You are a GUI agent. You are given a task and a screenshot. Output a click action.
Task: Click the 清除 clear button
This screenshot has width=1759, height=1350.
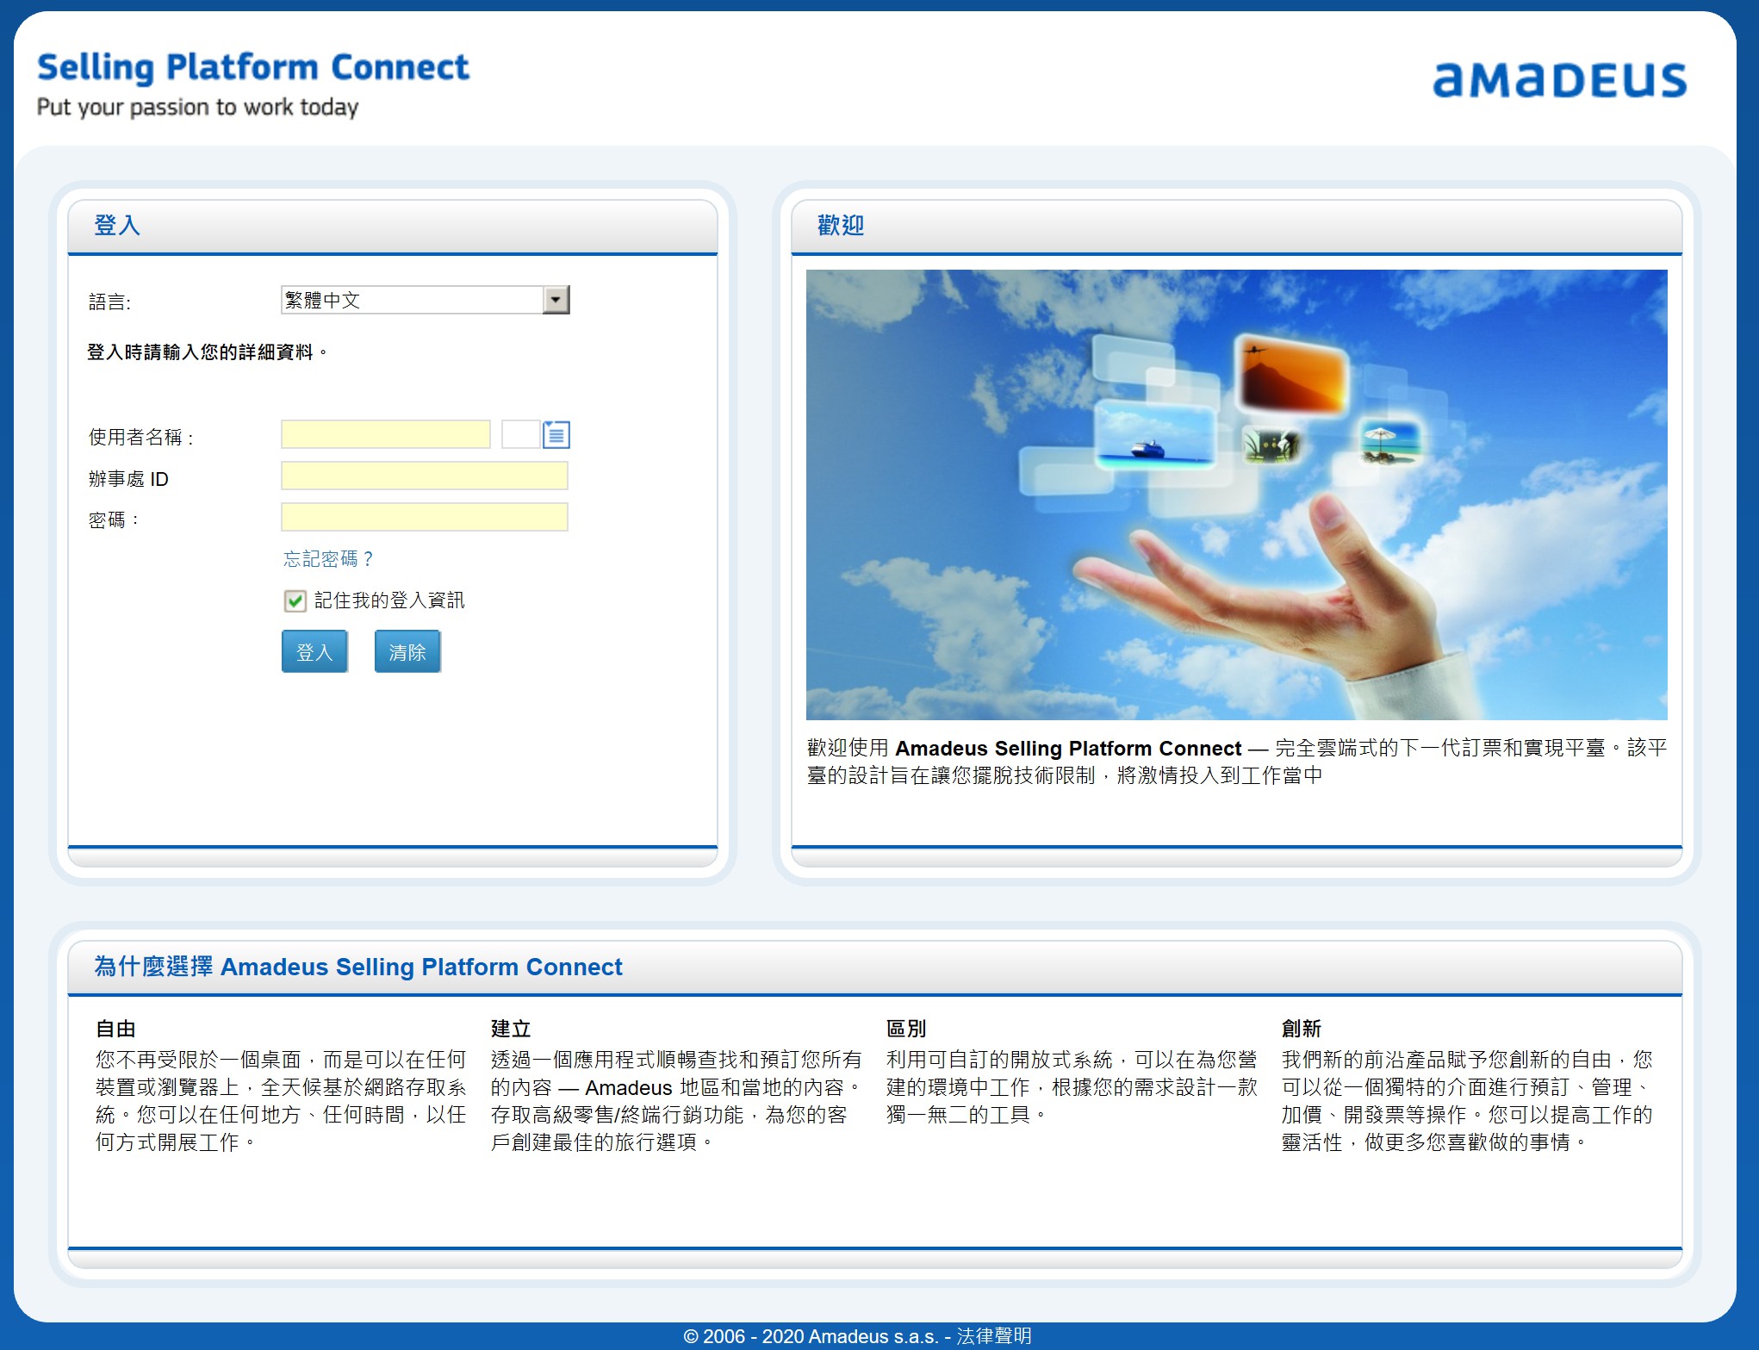(x=407, y=651)
